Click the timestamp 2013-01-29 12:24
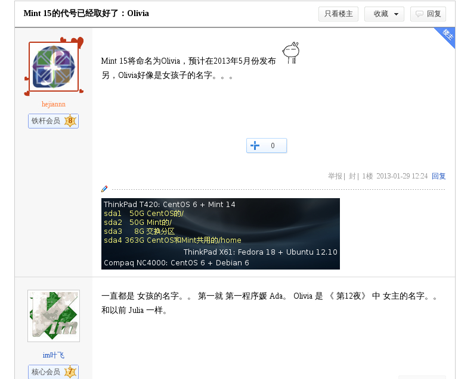The image size is (458, 379). coord(402,176)
